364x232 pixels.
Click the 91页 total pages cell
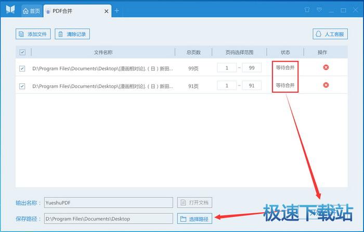193,86
